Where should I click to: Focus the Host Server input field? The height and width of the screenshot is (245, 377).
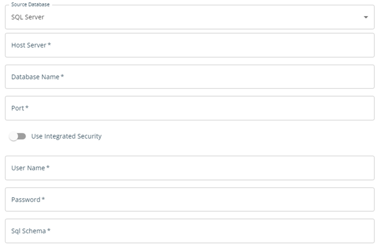pos(190,45)
